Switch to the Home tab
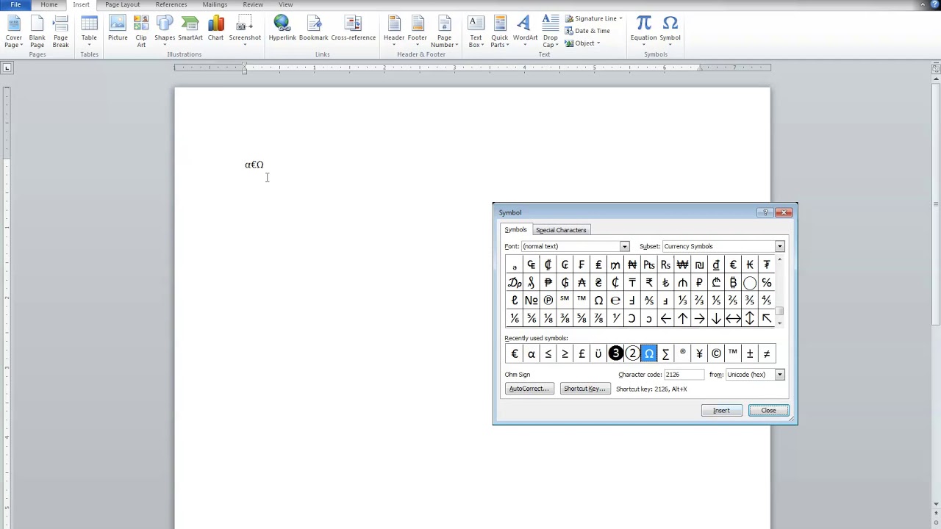Viewport: 941px width, 529px height. [x=49, y=4]
